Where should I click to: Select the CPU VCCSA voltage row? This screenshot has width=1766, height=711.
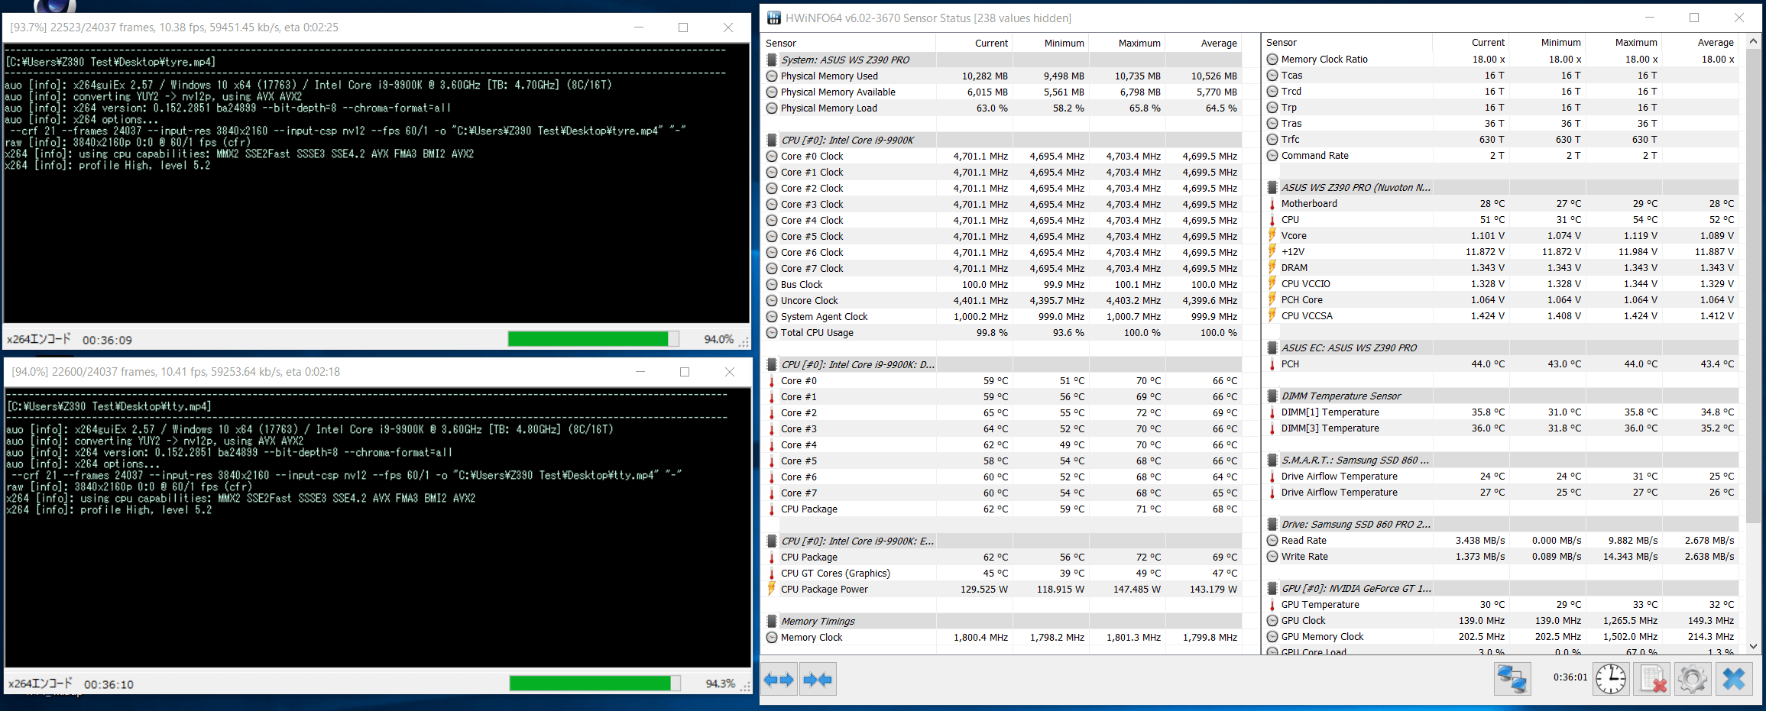1502,315
